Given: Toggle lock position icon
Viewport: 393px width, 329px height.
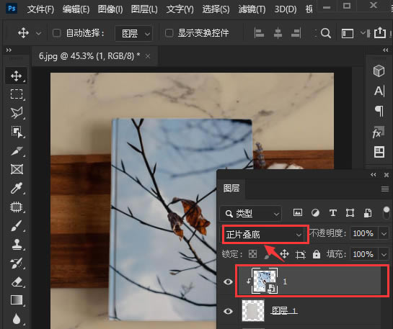Looking at the screenshot, I should pyautogui.click(x=284, y=254).
